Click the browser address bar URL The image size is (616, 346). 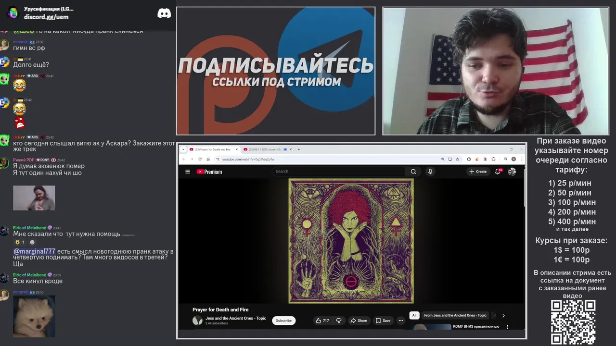(248, 159)
